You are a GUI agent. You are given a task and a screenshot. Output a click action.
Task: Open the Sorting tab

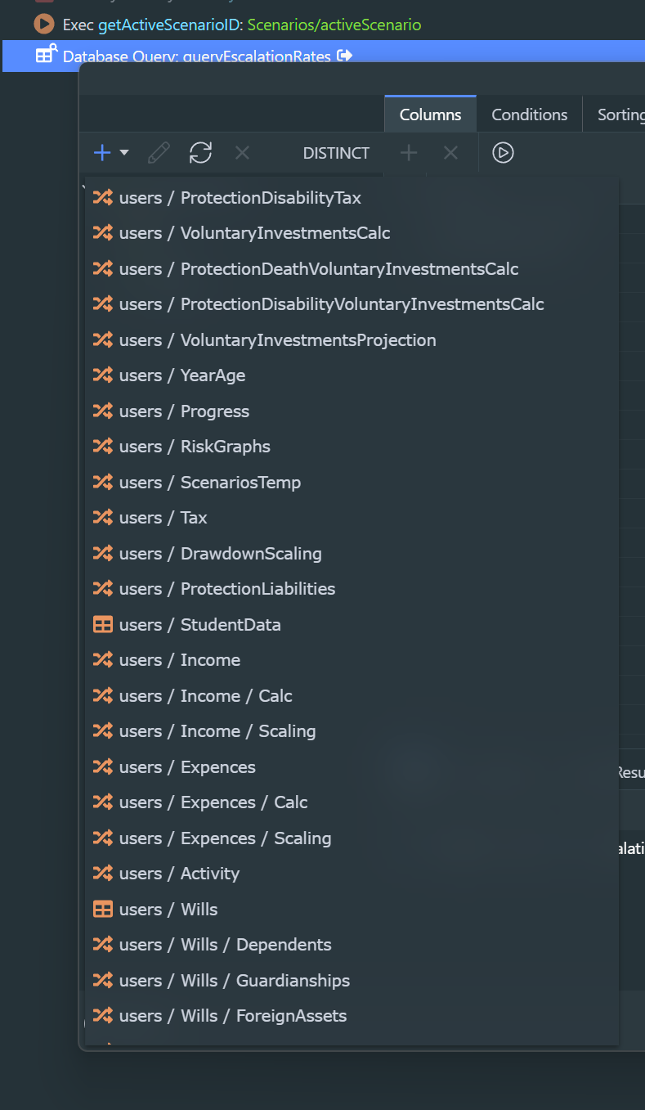pos(620,115)
